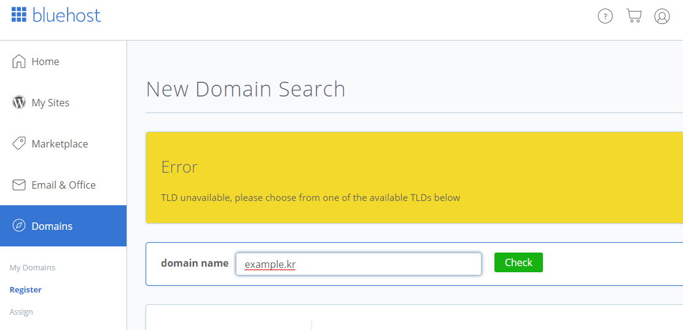Click the Error heading in yellow banner
The image size is (683, 330).
pos(179,167)
